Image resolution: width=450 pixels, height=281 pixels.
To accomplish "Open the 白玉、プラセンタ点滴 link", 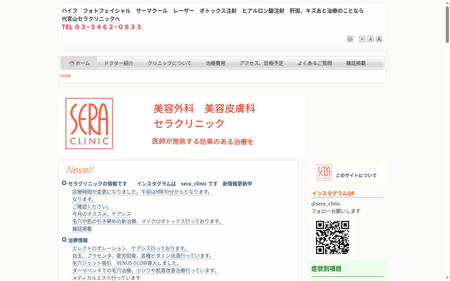I will (143, 256).
